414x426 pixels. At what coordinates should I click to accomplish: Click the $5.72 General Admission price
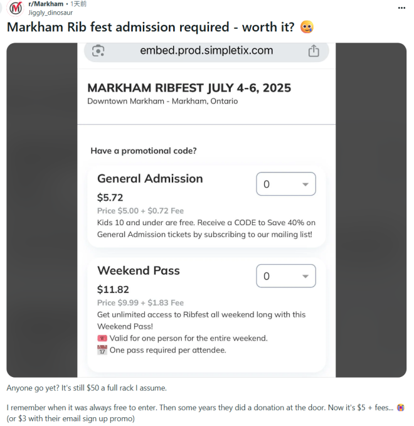(110, 197)
